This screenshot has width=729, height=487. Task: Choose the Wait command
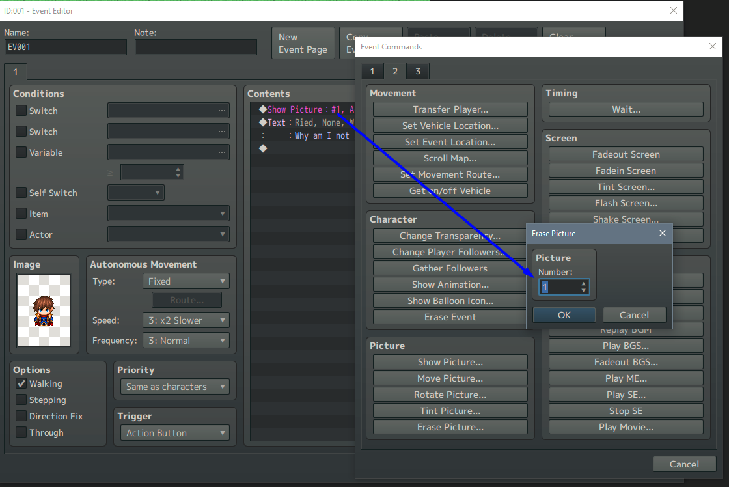626,109
